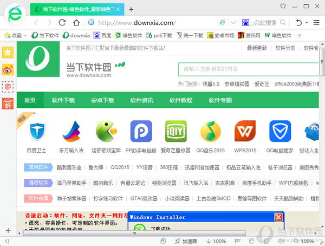Click the 海马苹果助手 link
The height and width of the screenshot is (246, 325).
point(71,183)
